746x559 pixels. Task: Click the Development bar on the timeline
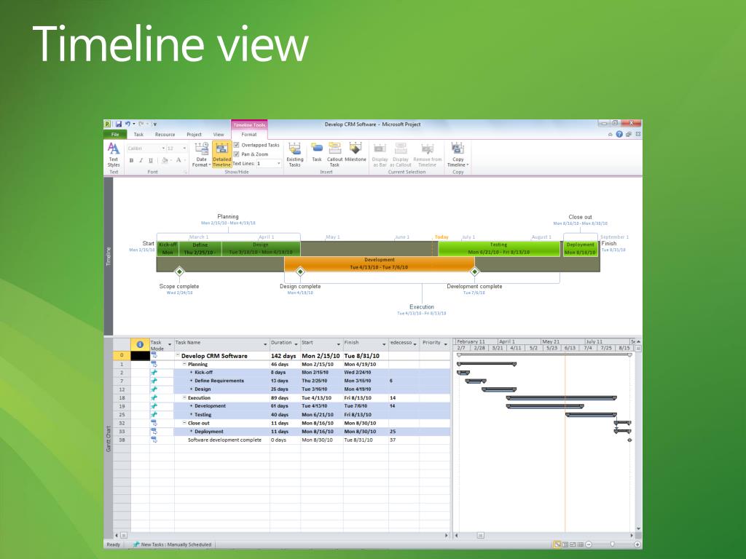tap(379, 263)
